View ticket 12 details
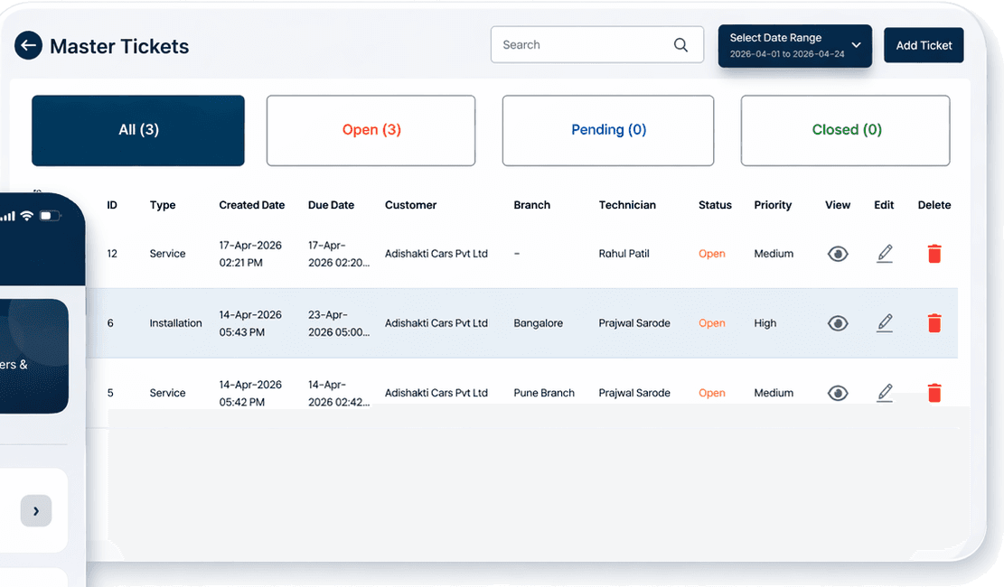The height and width of the screenshot is (587, 1004). pyautogui.click(x=838, y=254)
